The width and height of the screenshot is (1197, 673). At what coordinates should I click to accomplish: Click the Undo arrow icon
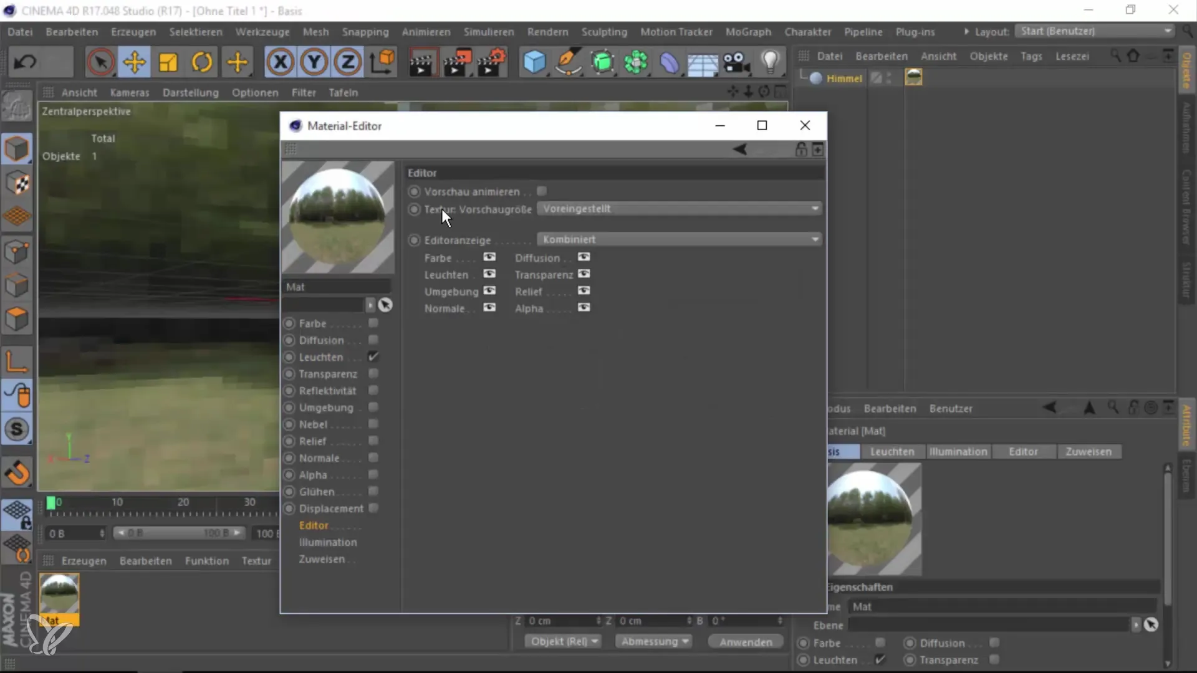point(25,62)
